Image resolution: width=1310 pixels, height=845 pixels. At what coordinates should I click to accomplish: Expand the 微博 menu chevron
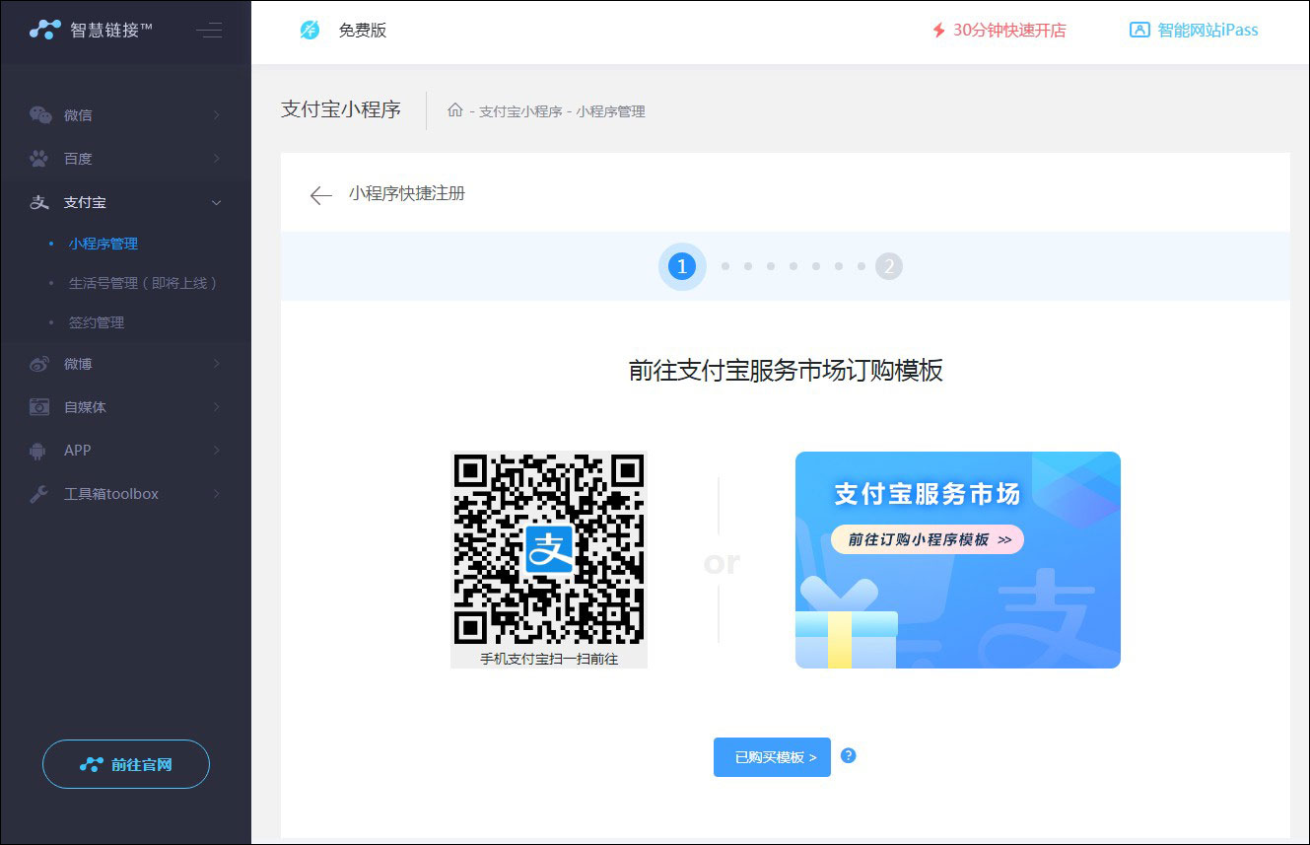coord(216,364)
